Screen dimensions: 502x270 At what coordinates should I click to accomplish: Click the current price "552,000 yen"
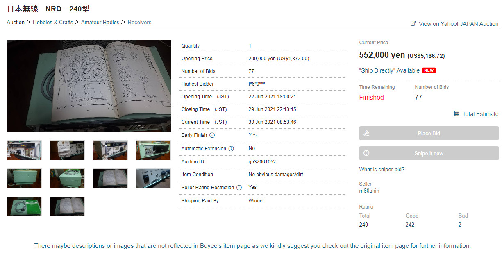coord(382,55)
